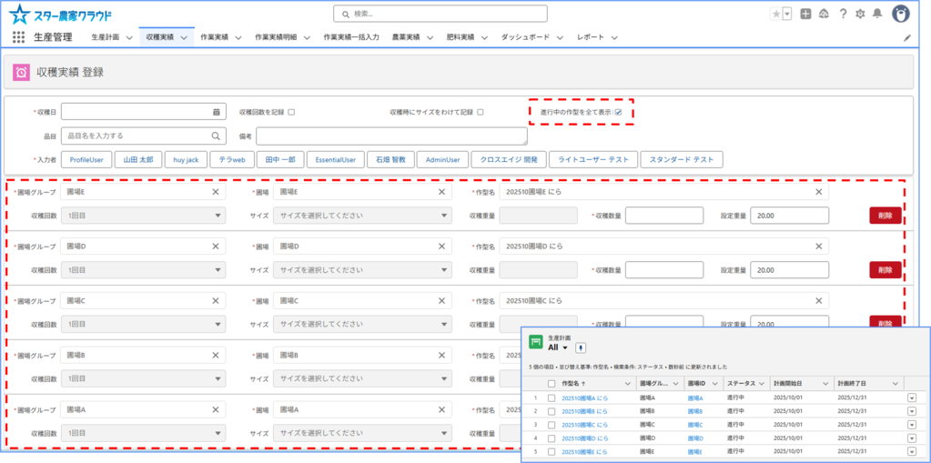Image resolution: width=931 pixels, height=463 pixels.
Task: Select 山田 太郎 as the 入力者
Action: coord(139,160)
